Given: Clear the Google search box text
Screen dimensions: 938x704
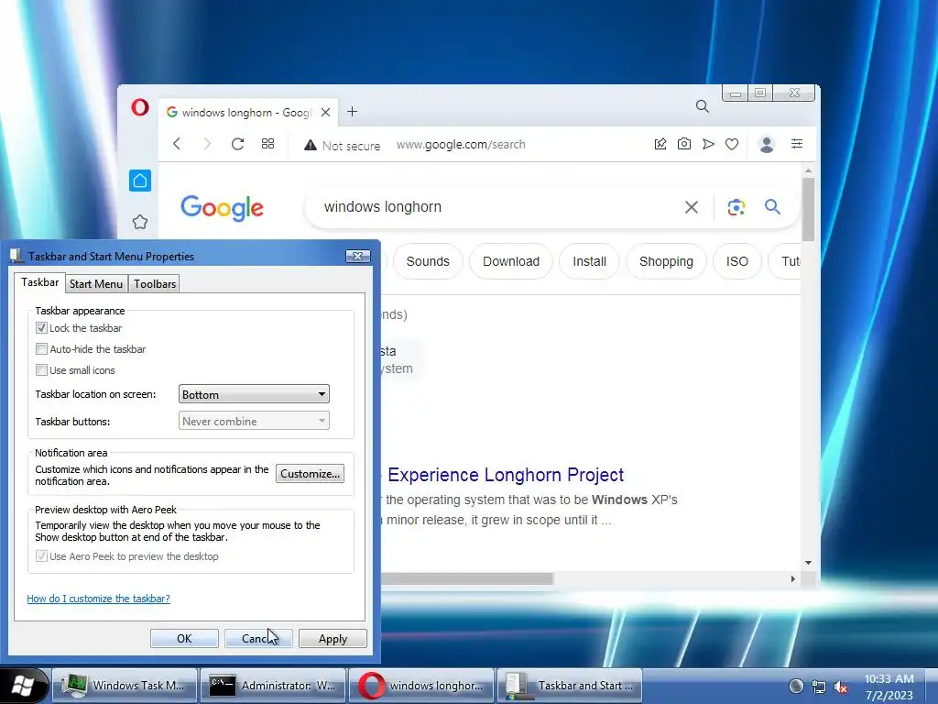Looking at the screenshot, I should pos(692,207).
